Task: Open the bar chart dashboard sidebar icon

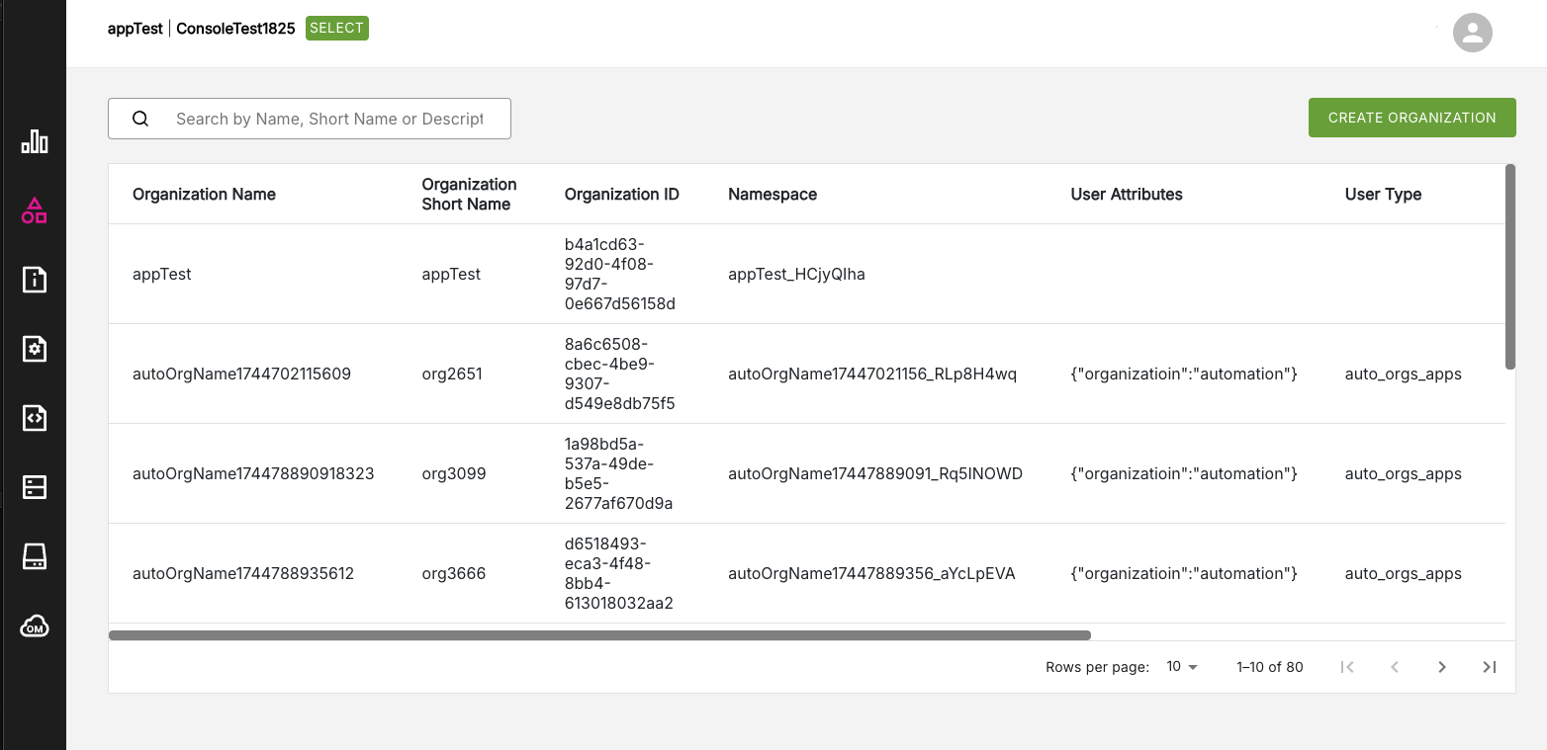Action: point(35,142)
